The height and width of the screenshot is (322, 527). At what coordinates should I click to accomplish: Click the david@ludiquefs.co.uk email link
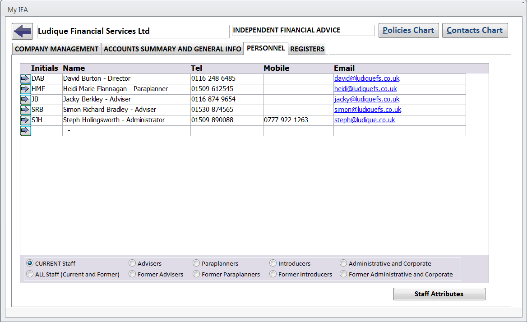click(x=366, y=78)
